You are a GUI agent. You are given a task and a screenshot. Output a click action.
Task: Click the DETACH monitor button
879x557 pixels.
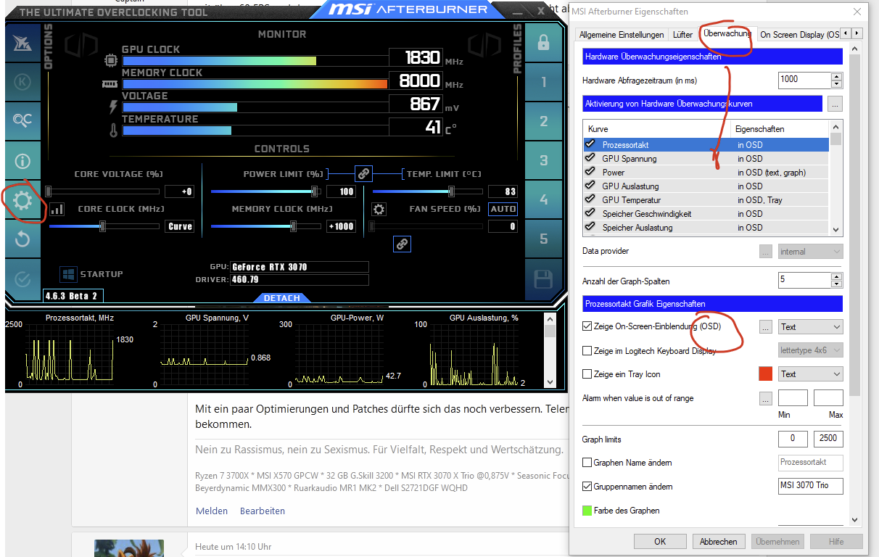[x=281, y=298]
